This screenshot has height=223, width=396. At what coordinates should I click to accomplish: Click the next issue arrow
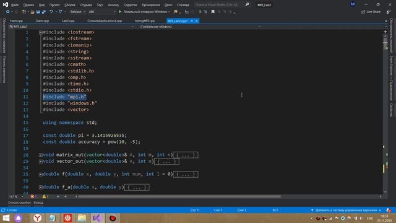click(66, 196)
